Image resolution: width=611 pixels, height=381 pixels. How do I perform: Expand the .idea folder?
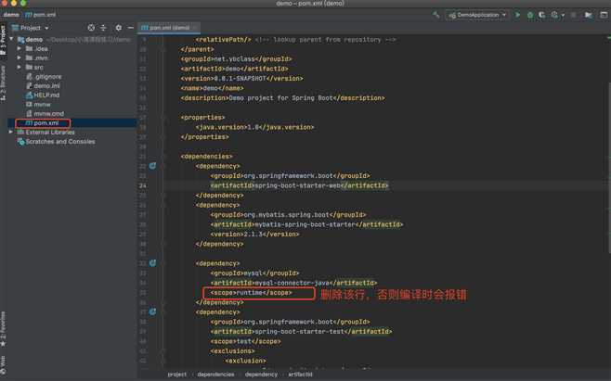click(19, 48)
